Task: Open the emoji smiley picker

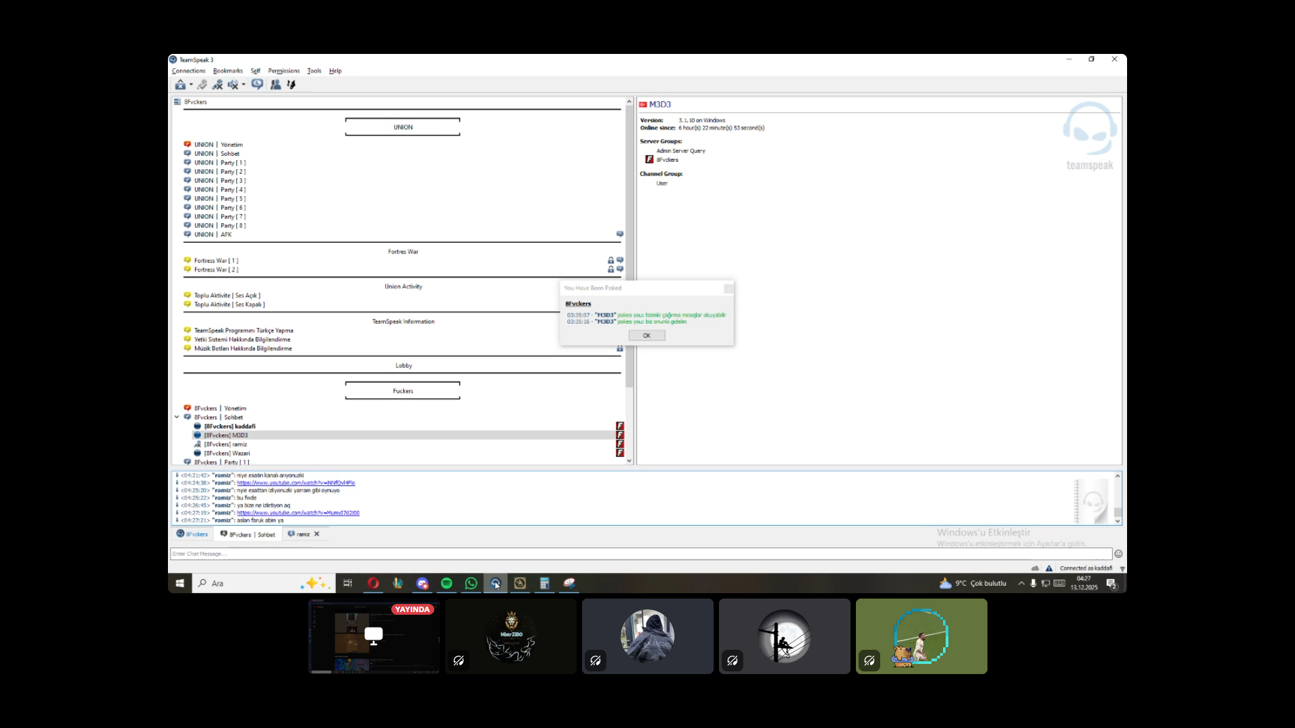Action: pos(1118,554)
